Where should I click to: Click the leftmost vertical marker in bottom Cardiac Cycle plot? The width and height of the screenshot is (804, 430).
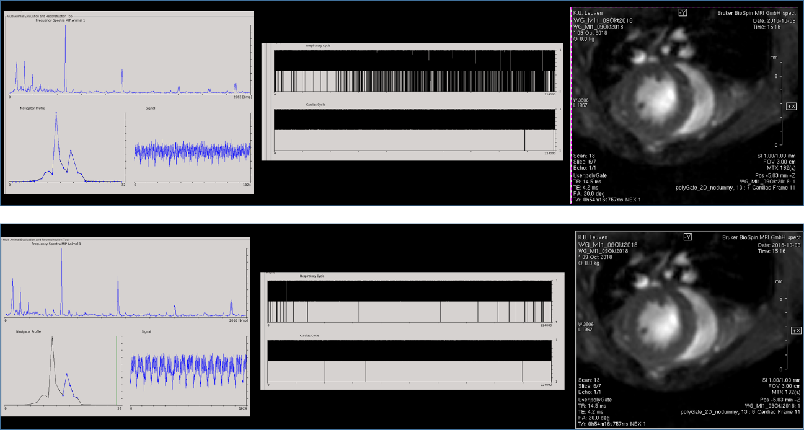(325, 371)
